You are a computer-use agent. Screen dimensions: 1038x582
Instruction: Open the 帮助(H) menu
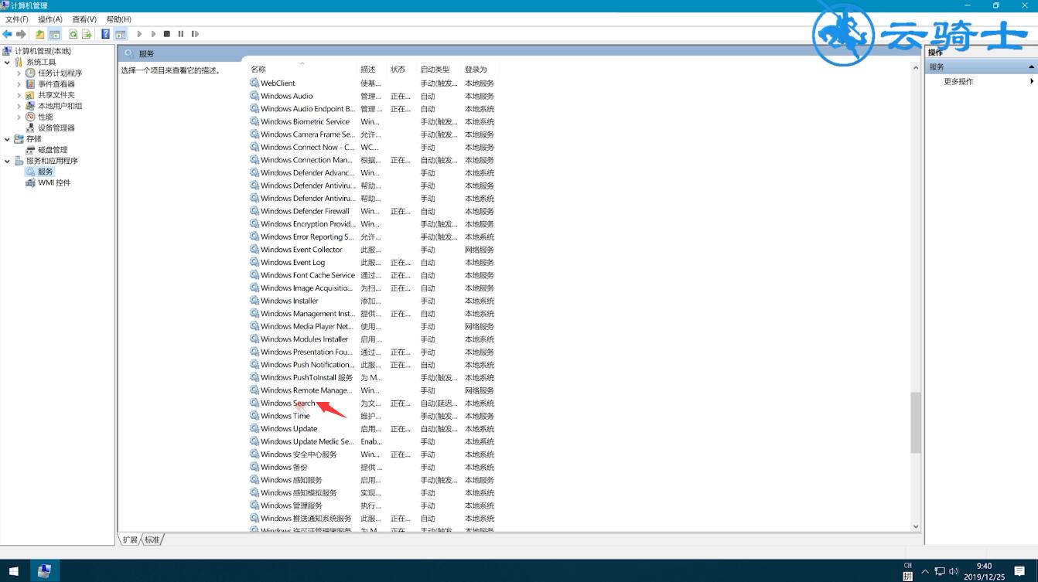[118, 19]
